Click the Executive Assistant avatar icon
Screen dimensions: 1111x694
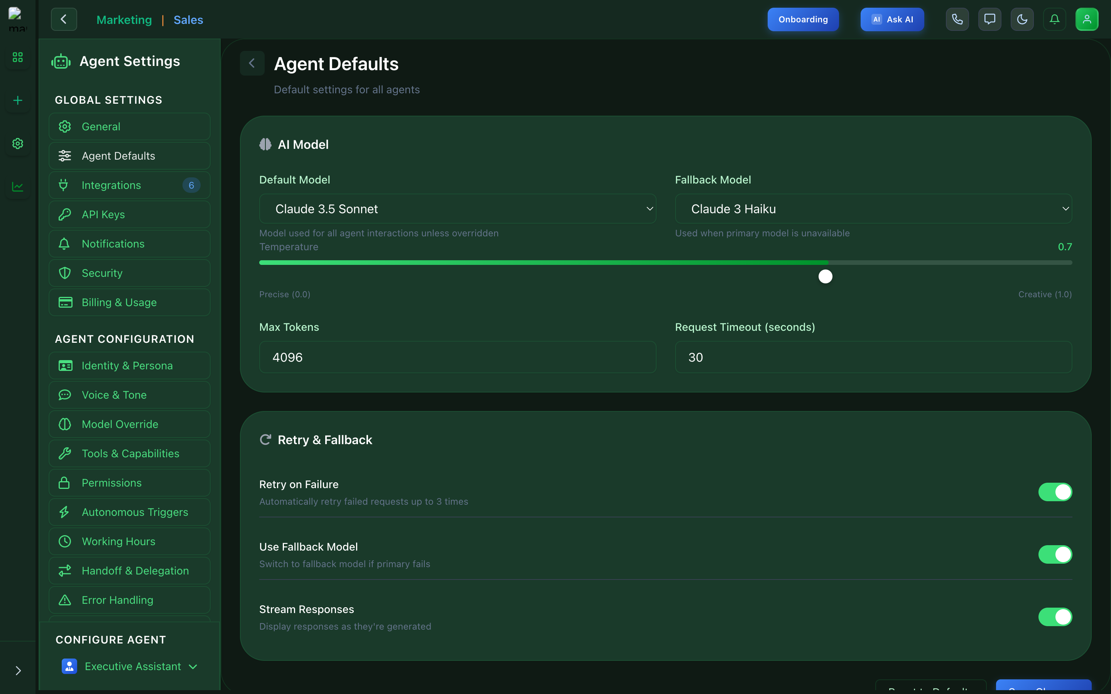click(x=69, y=667)
